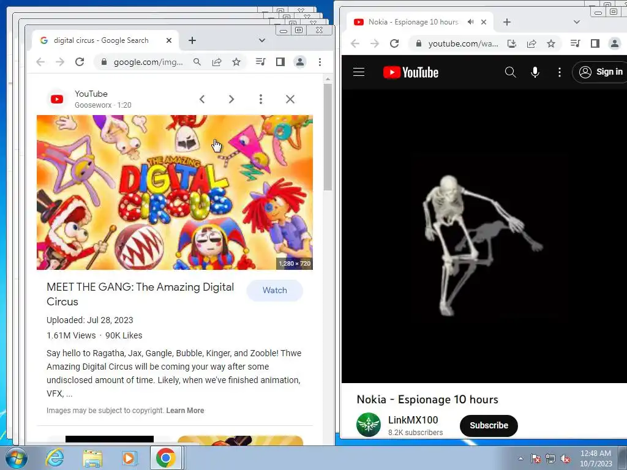Image resolution: width=627 pixels, height=470 pixels.
Task: Close the Nokia Espionage YouTube tab
Action: pyautogui.click(x=484, y=22)
